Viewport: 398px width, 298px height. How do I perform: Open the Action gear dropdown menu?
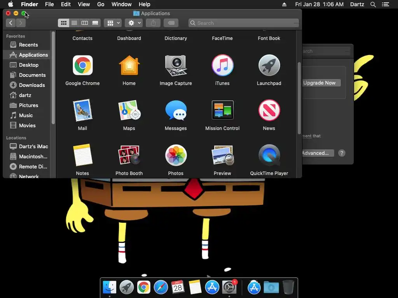point(134,23)
